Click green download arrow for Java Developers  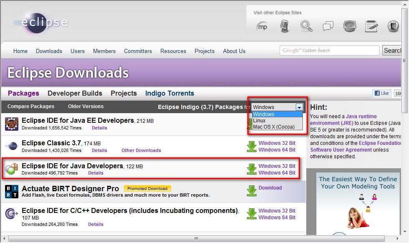click(252, 169)
